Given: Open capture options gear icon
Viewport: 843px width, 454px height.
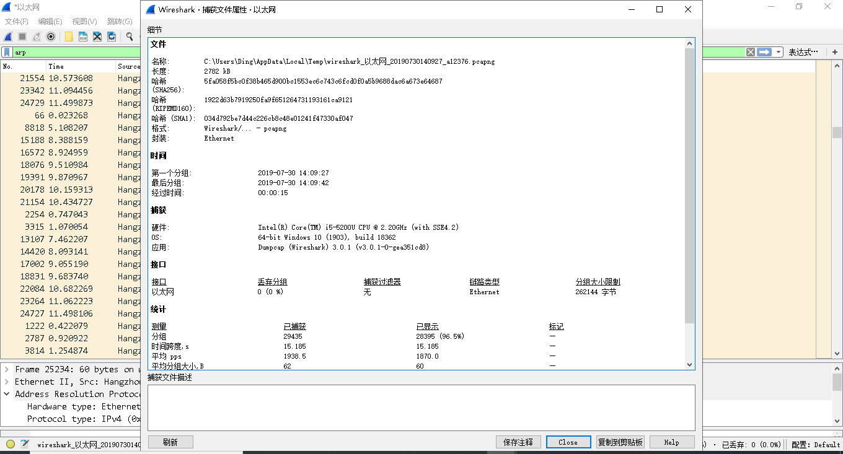Looking at the screenshot, I should pyautogui.click(x=51, y=37).
